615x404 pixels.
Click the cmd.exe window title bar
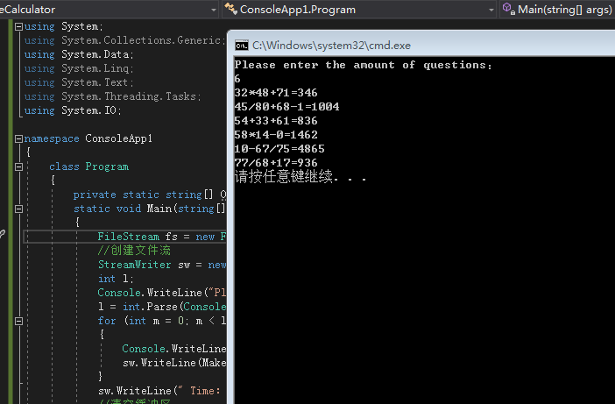[x=421, y=46]
